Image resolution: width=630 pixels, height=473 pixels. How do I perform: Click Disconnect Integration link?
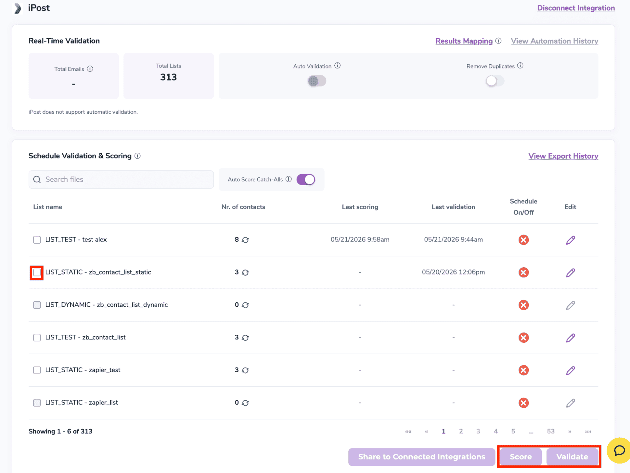click(576, 8)
